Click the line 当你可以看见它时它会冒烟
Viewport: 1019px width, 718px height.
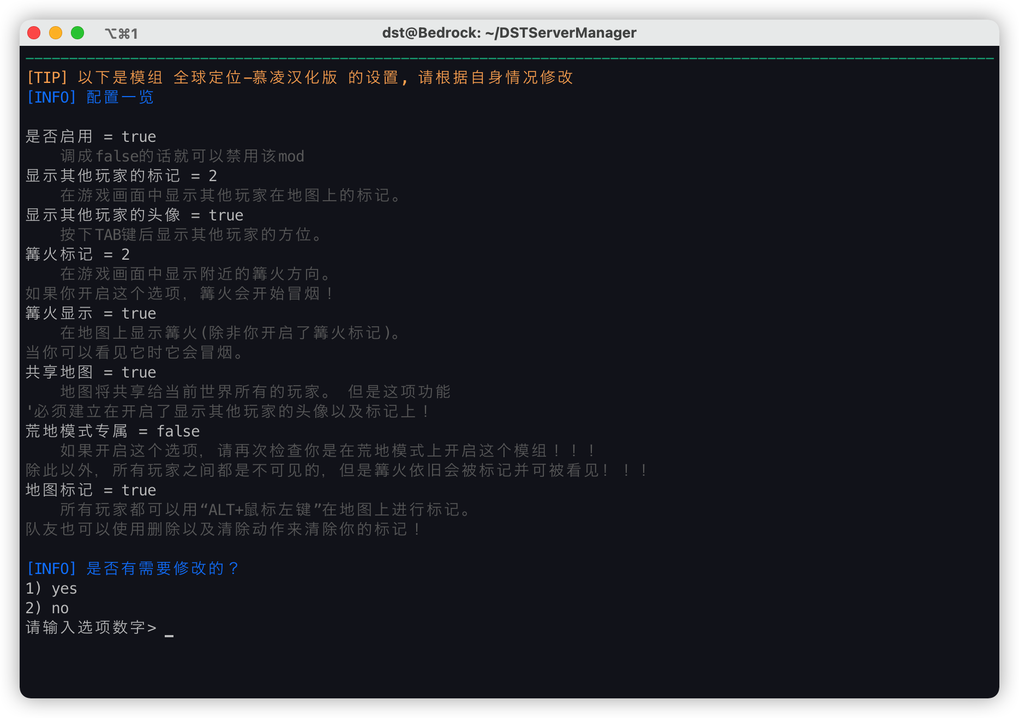pos(135,352)
